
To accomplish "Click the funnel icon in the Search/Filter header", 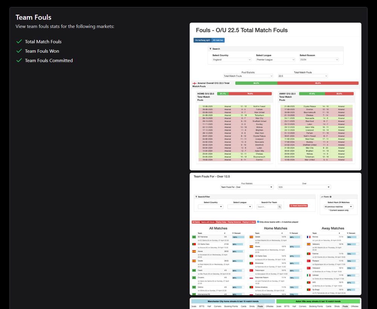I will [196, 197].
